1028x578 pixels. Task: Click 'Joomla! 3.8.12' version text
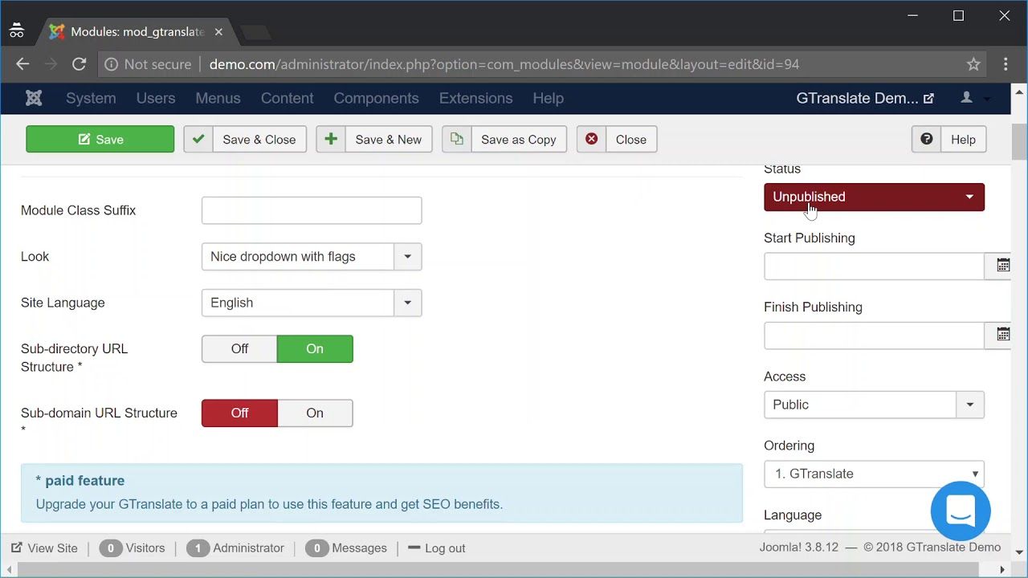click(x=799, y=547)
